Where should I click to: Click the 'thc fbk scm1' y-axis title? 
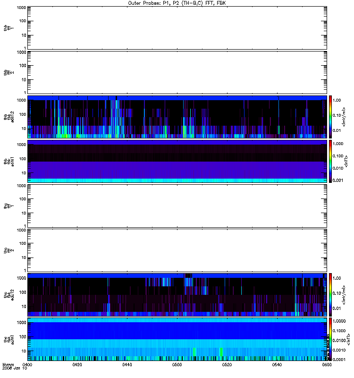click(9, 339)
